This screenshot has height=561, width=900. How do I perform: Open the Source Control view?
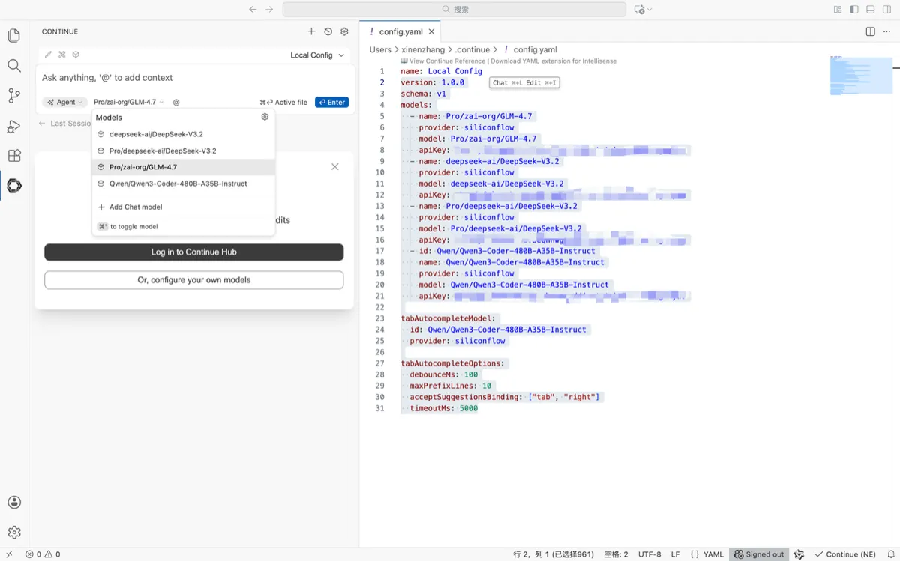point(14,96)
